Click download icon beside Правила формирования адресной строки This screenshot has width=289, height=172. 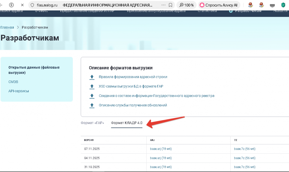click(x=92, y=77)
